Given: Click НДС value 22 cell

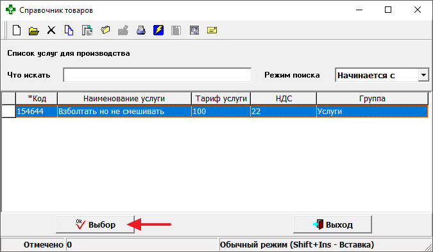Looking at the screenshot, I should (x=284, y=111).
